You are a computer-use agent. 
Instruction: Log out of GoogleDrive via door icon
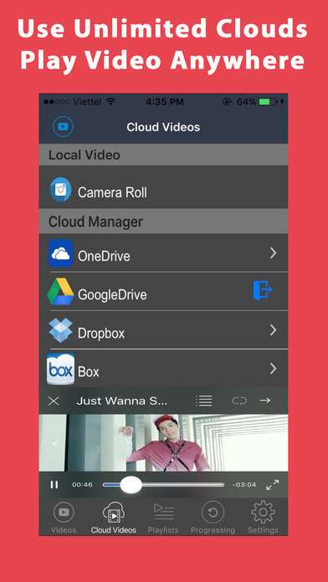point(263,291)
